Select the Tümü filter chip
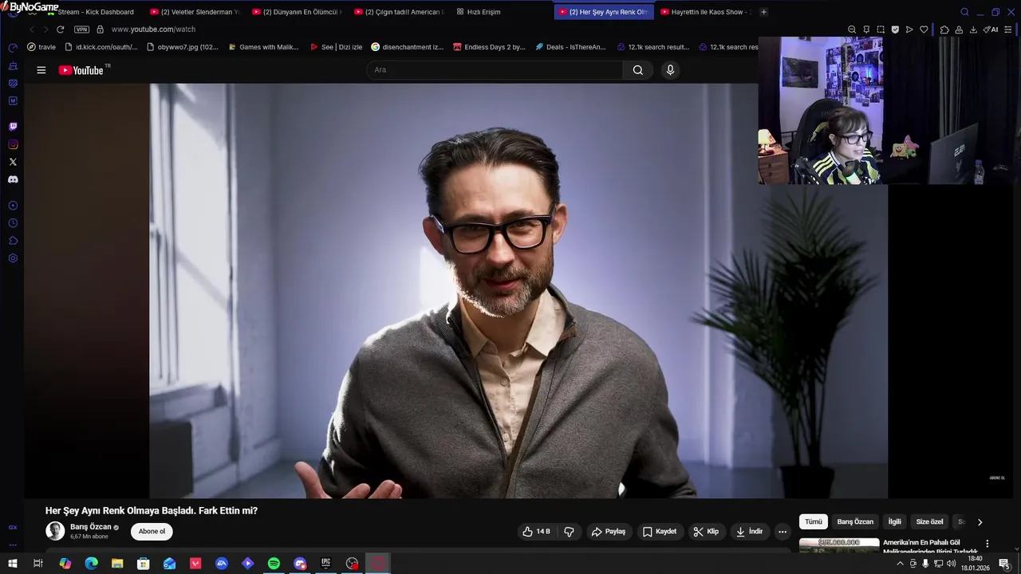1021x574 pixels. [x=814, y=521]
